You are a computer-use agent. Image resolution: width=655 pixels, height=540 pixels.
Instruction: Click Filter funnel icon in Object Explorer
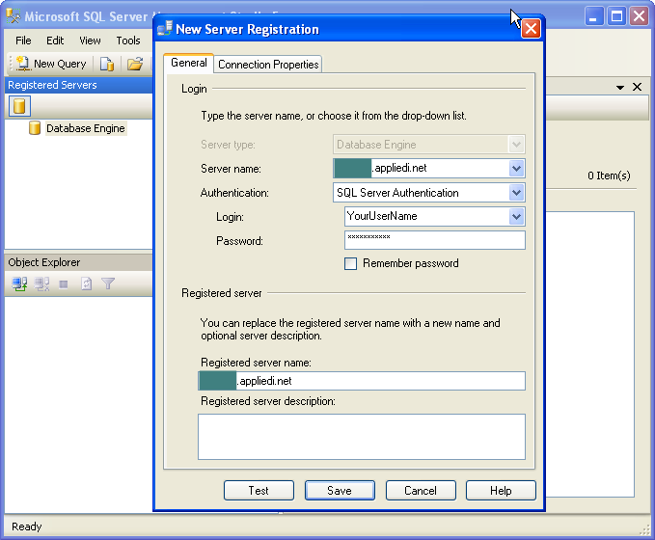click(108, 284)
